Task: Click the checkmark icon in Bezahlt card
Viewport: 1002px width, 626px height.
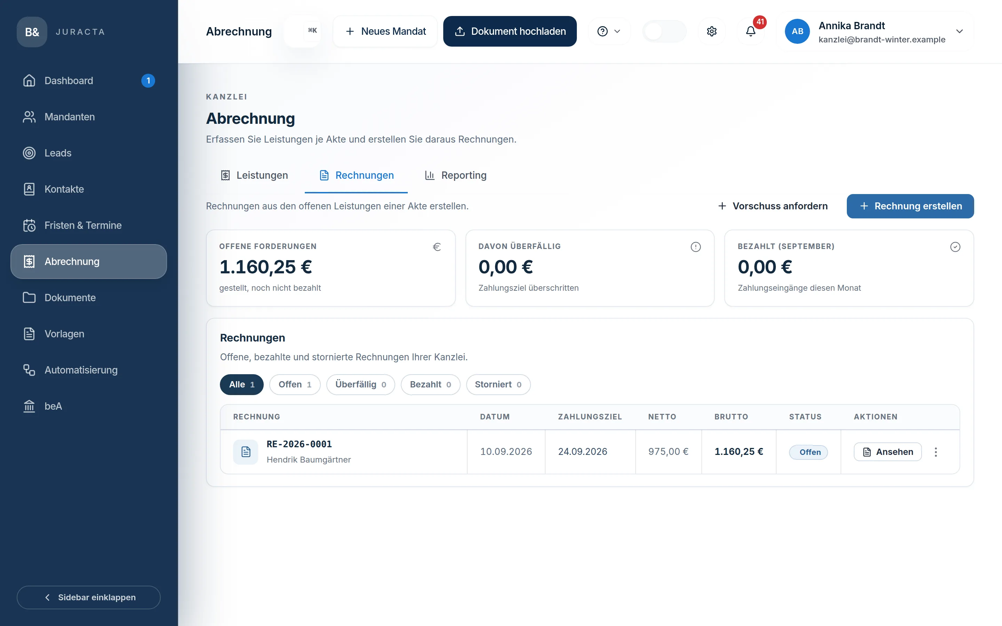Action: click(955, 247)
